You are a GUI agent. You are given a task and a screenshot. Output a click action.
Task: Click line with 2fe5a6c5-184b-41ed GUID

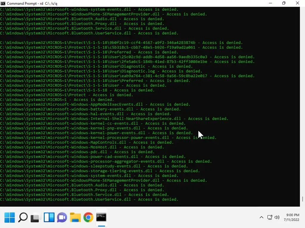click(x=127, y=62)
